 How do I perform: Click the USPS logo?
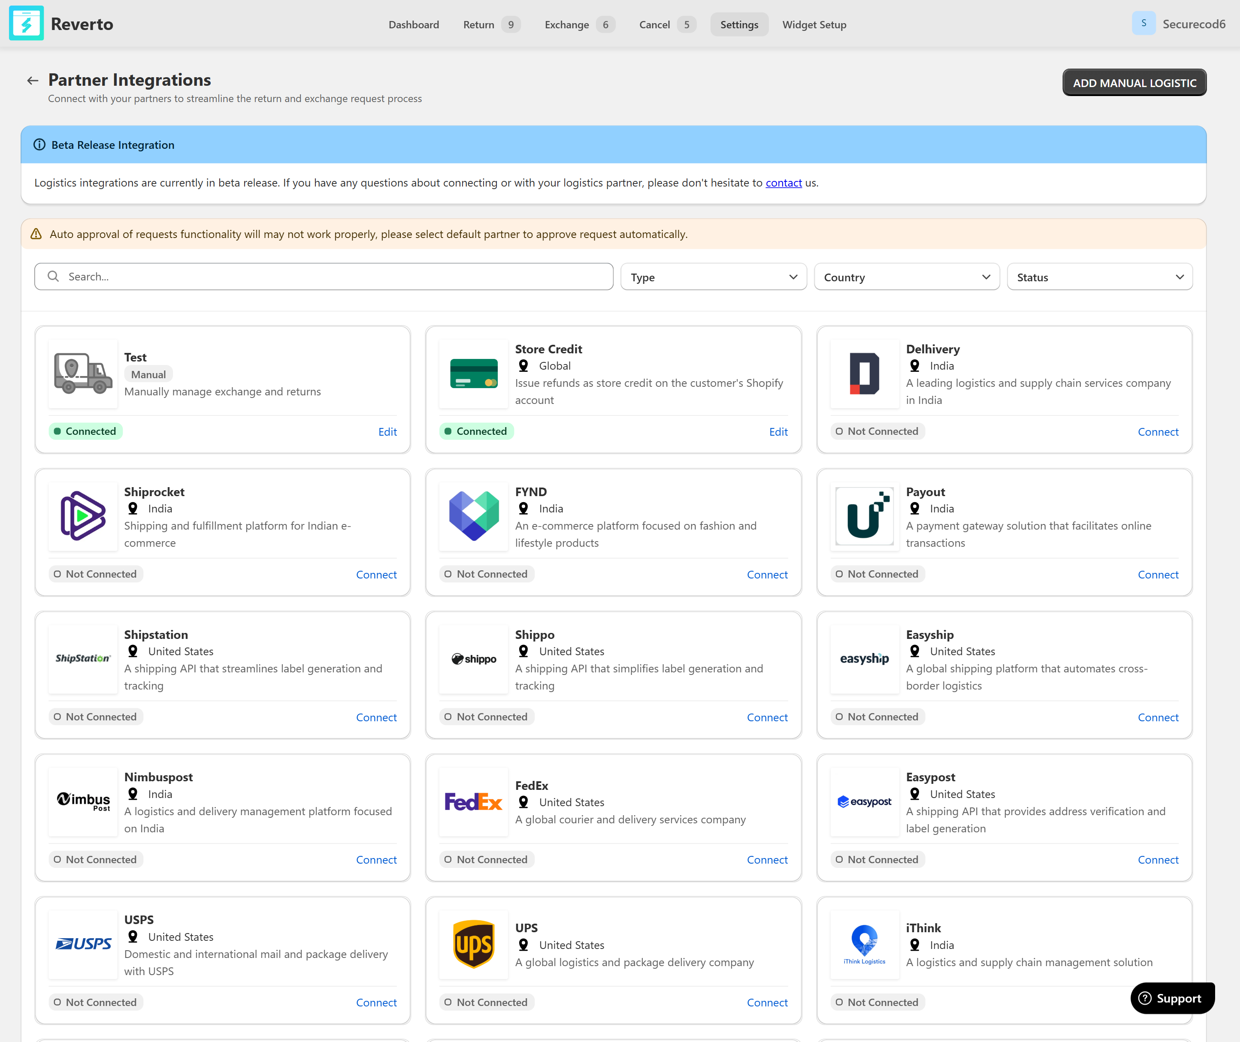(x=83, y=945)
